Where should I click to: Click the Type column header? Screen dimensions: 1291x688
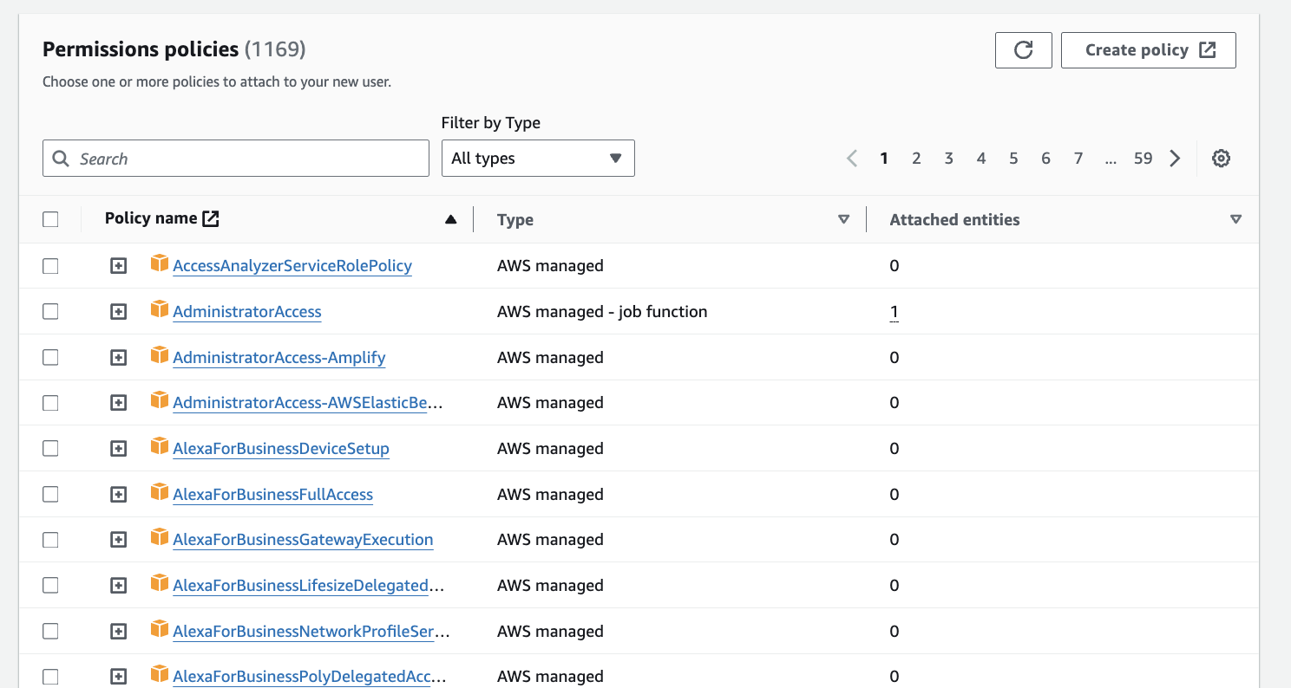(515, 220)
